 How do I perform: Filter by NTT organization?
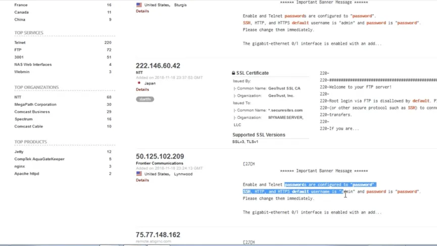click(18, 97)
